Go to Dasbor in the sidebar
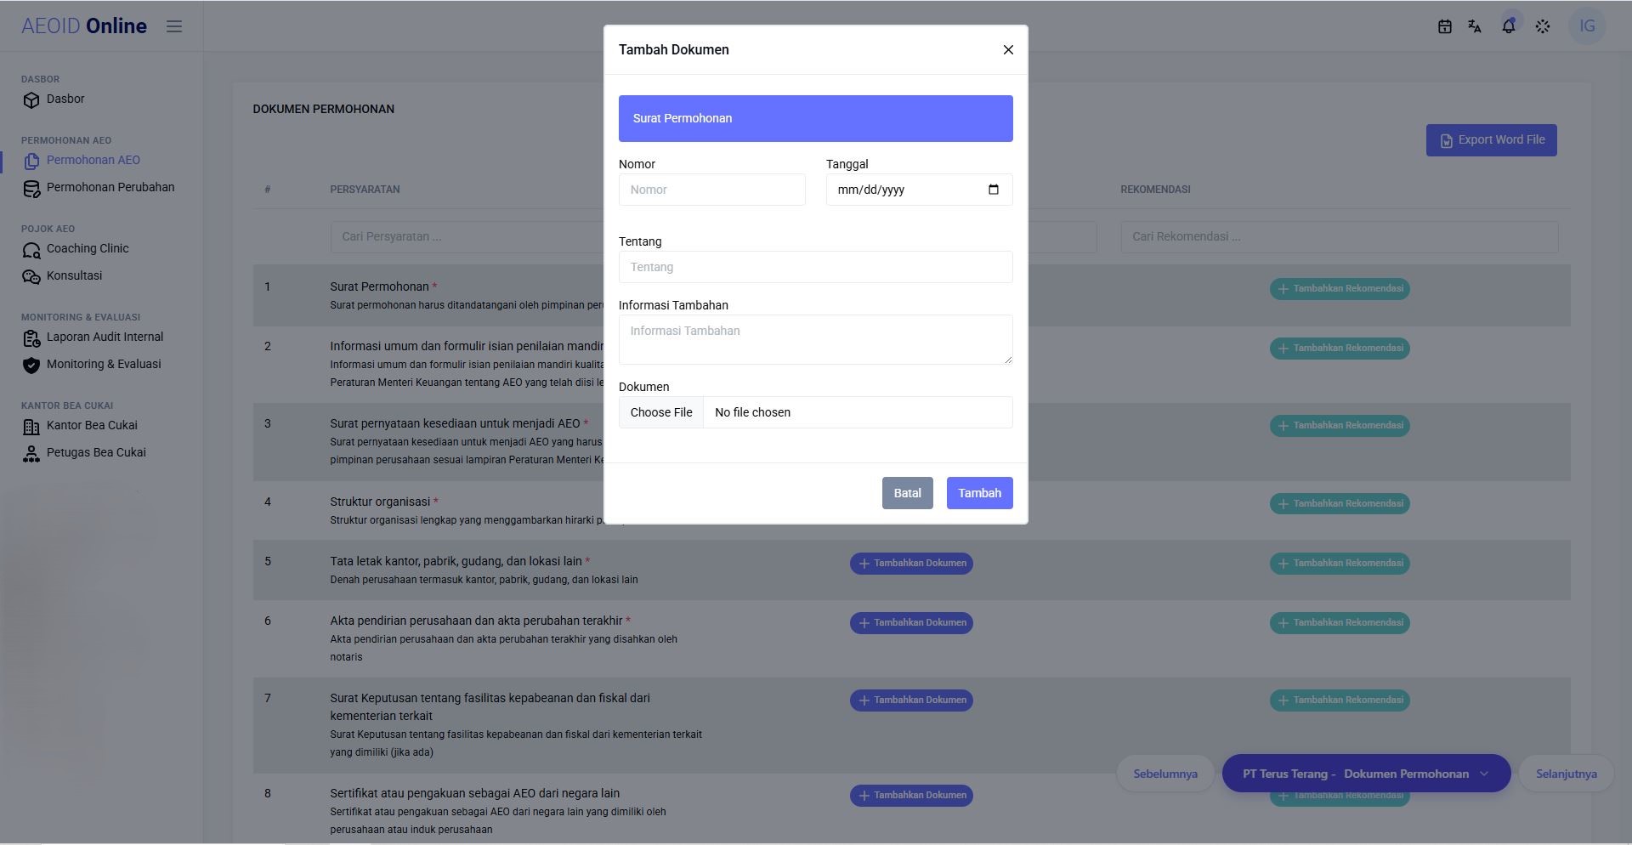This screenshot has width=1632, height=845. [x=65, y=99]
